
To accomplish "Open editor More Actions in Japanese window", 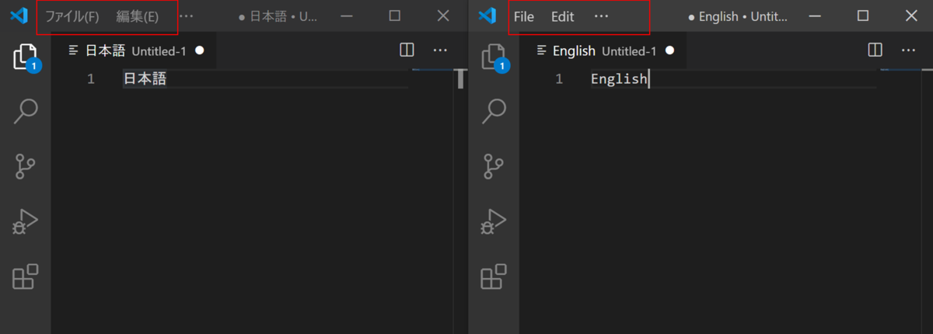I will click(440, 50).
